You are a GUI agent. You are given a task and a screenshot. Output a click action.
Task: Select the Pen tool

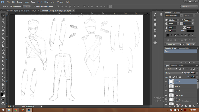point(3,69)
